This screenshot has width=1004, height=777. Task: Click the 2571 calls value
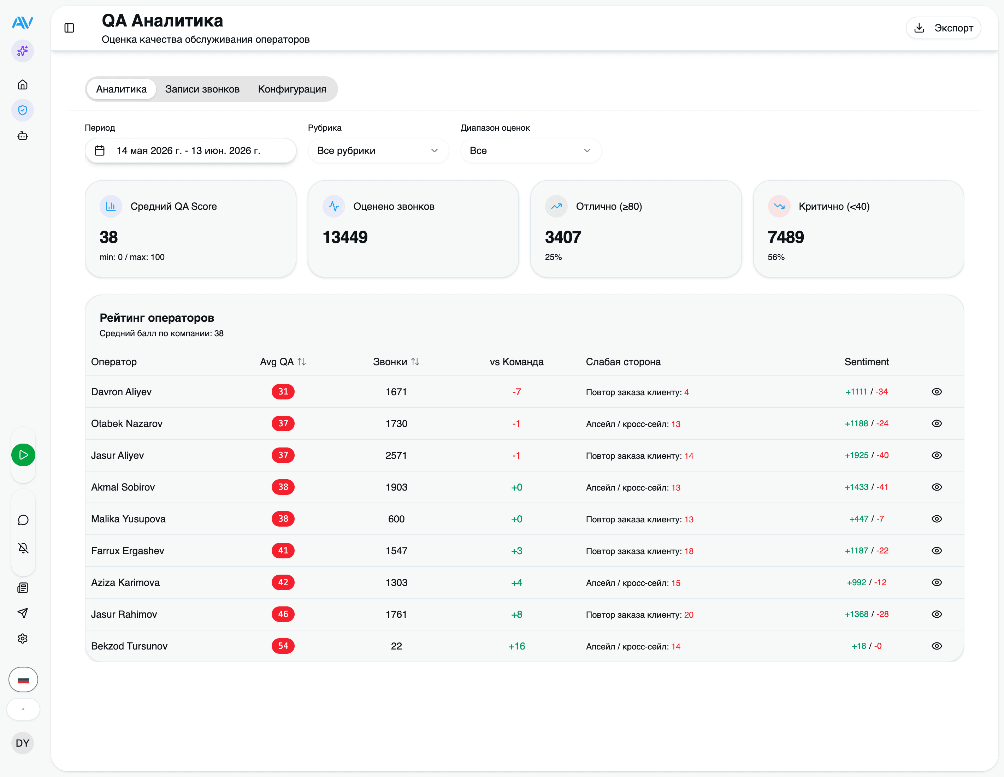(x=396, y=455)
